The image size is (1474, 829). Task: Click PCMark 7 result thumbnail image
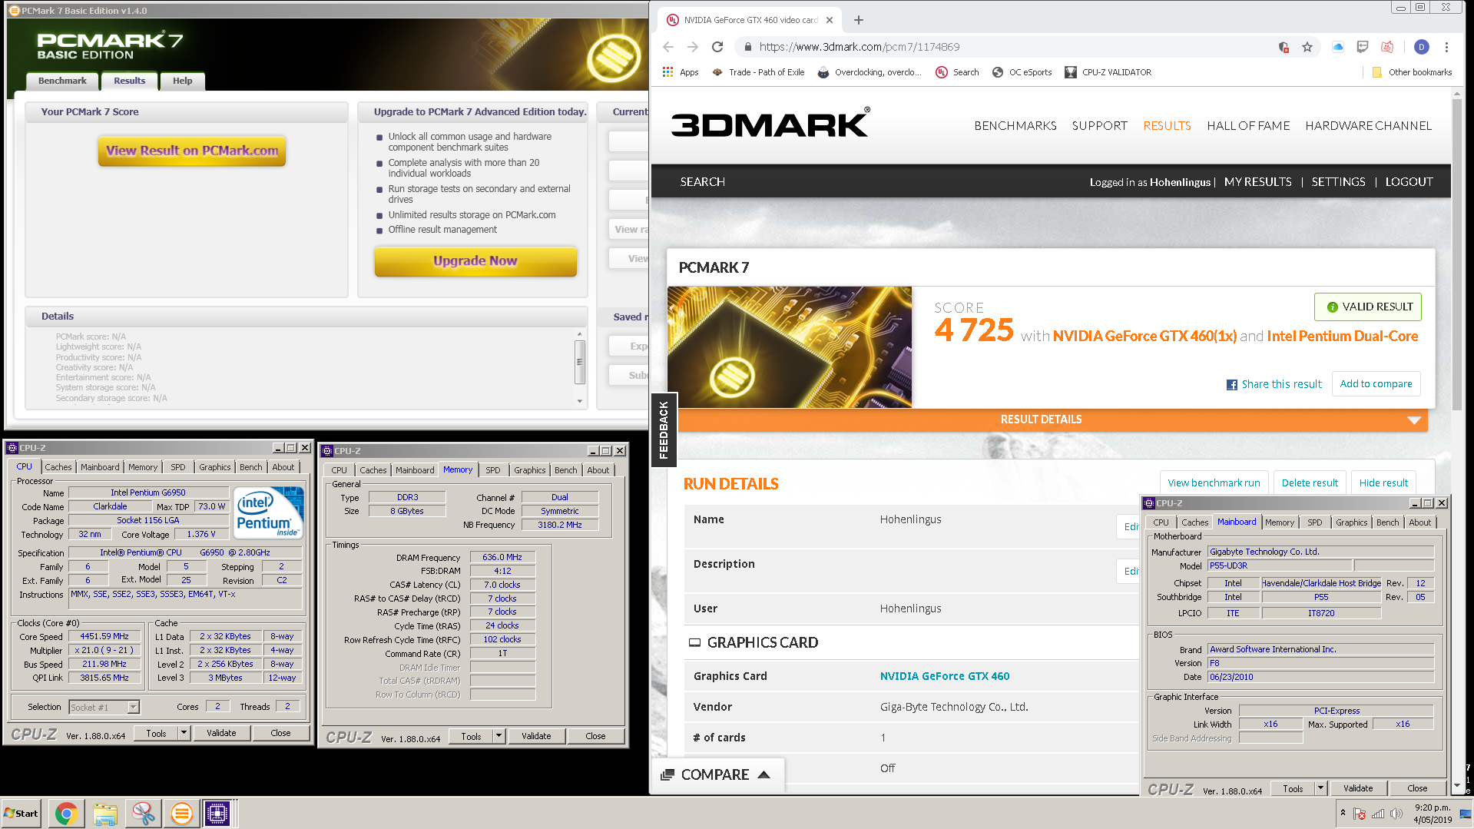(x=790, y=347)
